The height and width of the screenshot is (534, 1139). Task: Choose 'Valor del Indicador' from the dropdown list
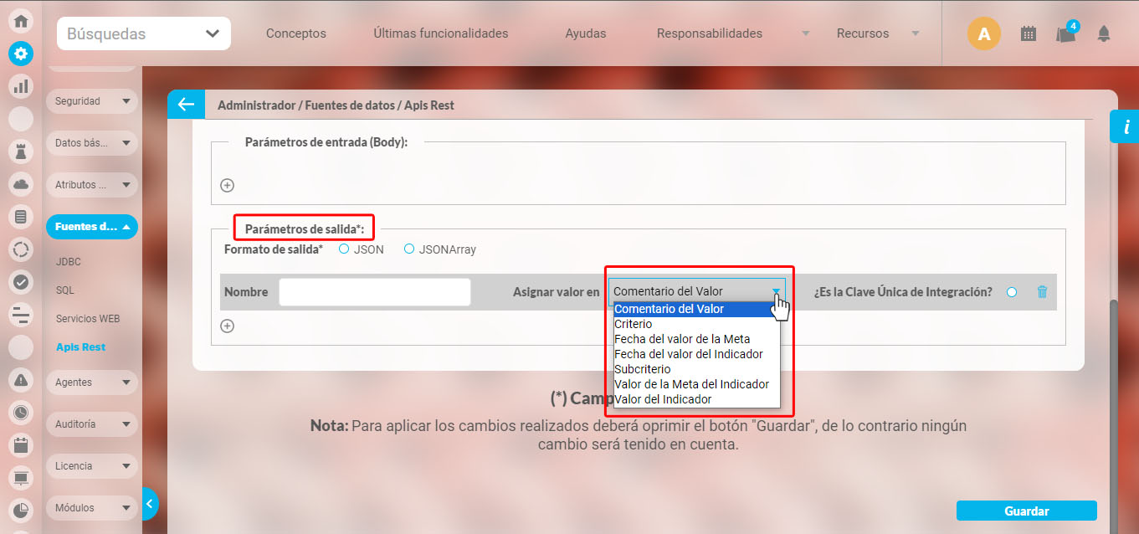click(663, 399)
